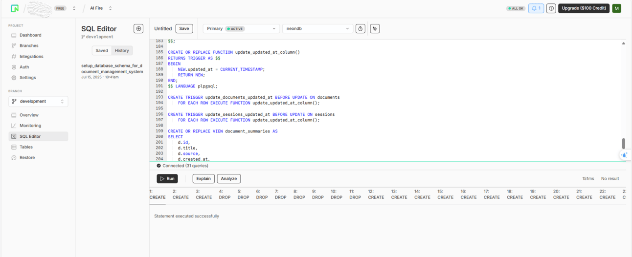Click the FREE plan badge
The width and height of the screenshot is (632, 257).
[61, 8]
